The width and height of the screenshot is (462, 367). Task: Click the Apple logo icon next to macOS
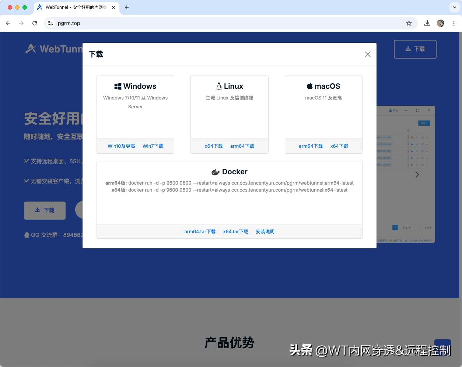(310, 86)
